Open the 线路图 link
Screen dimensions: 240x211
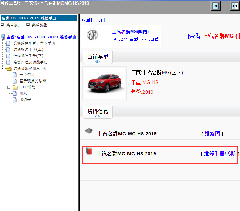click(x=212, y=134)
